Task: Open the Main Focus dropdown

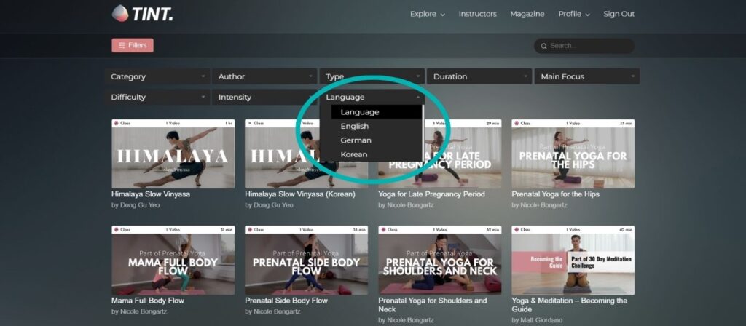Action: point(586,76)
